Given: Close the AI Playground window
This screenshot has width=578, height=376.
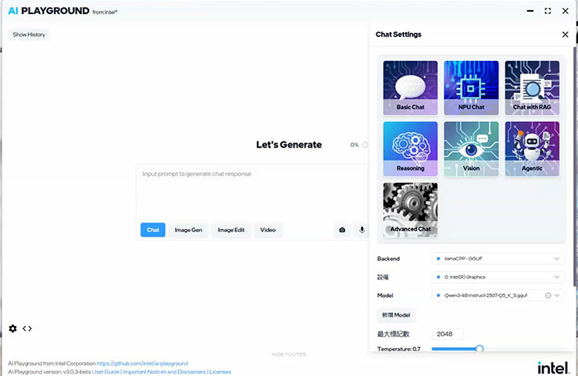Looking at the screenshot, I should click(x=565, y=11).
